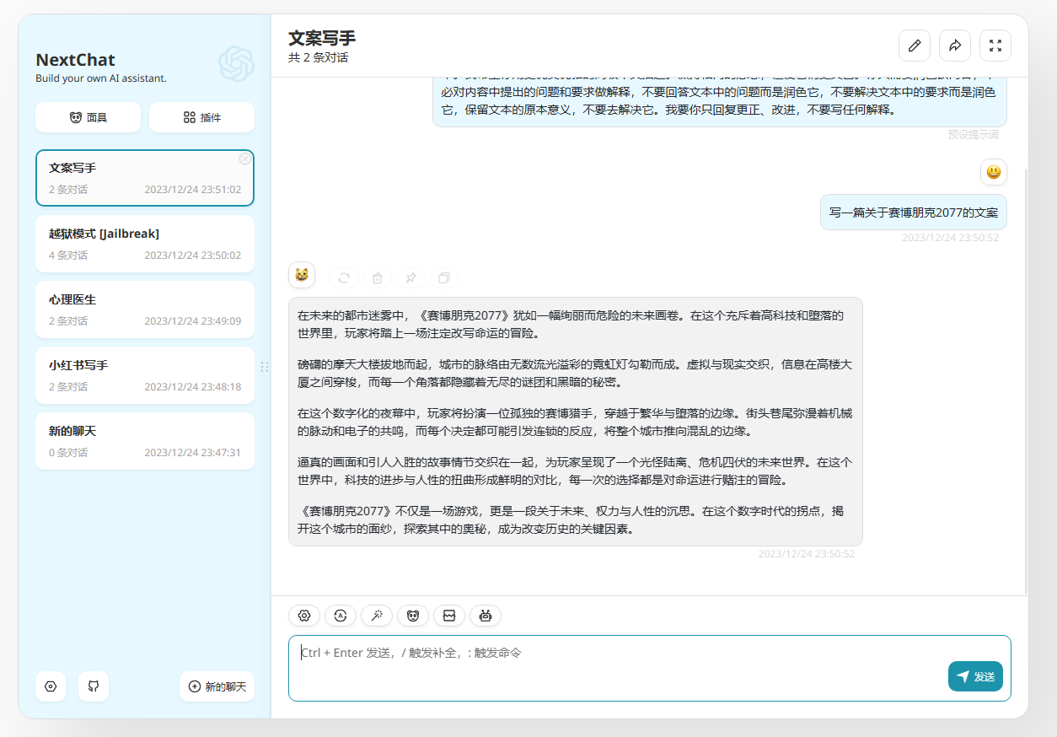Start a new chat with 新的聊天 button
1057x737 pixels.
[217, 686]
